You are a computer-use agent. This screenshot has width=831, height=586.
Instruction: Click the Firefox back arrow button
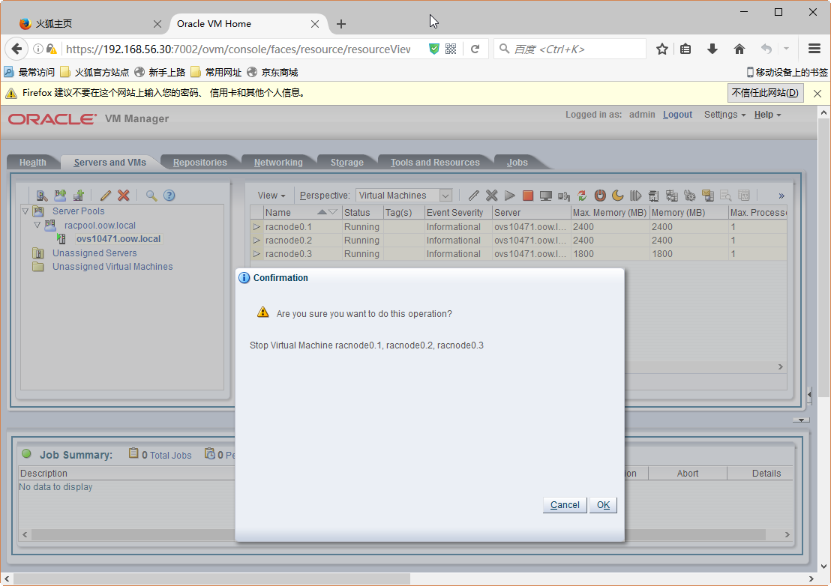(x=16, y=49)
